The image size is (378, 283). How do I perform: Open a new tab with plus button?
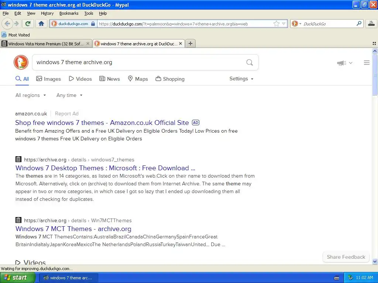(190, 43)
